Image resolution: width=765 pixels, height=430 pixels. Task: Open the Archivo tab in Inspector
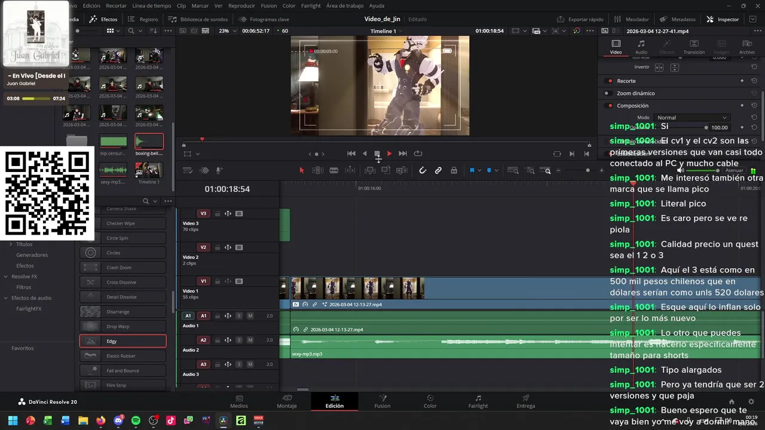[x=746, y=47]
